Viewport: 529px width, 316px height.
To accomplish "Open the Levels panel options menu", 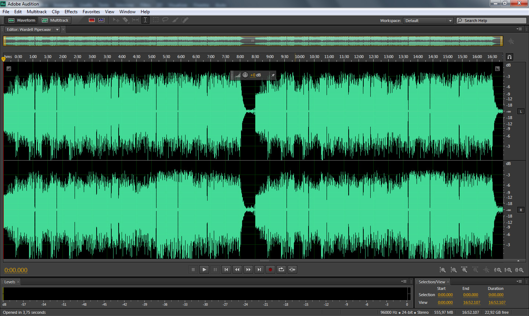I will pyautogui.click(x=404, y=281).
